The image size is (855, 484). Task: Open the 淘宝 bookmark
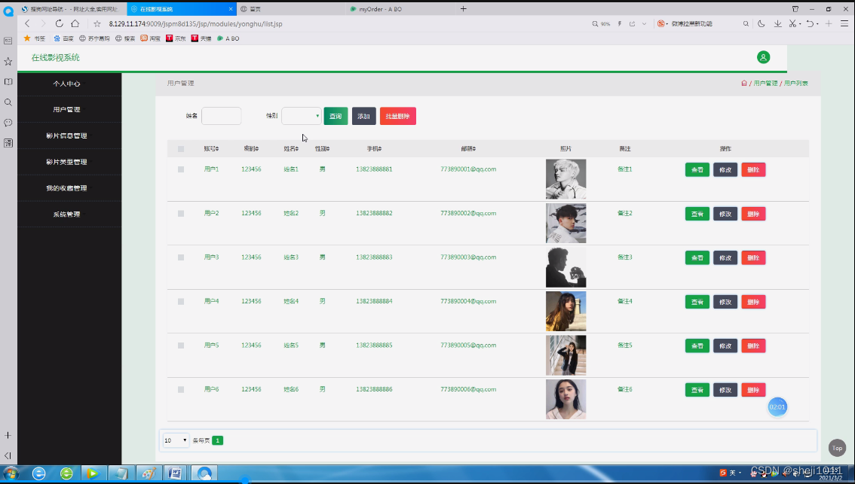coord(151,38)
